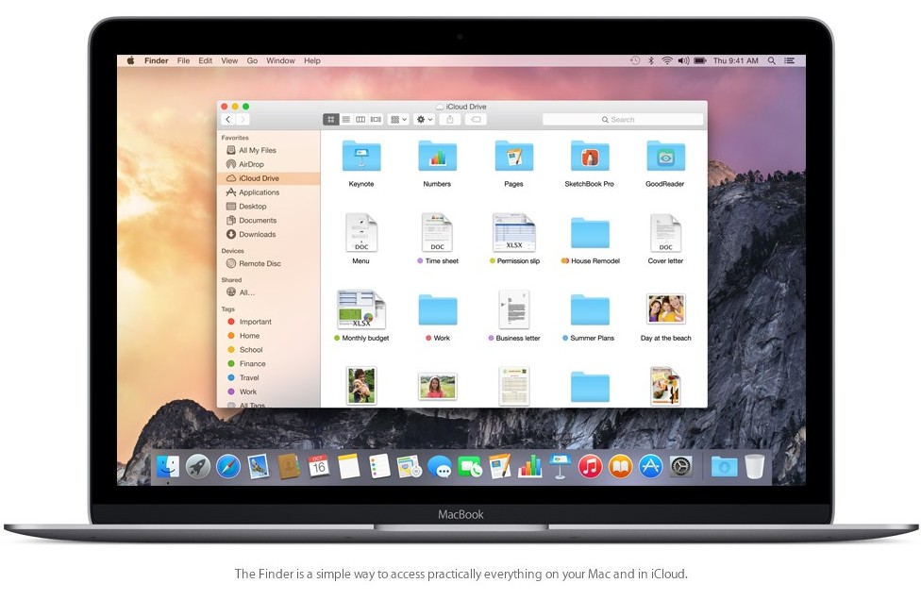Image resolution: width=921 pixels, height=600 pixels.
Task: Open Reminders list icon in Dock
Action: click(379, 467)
